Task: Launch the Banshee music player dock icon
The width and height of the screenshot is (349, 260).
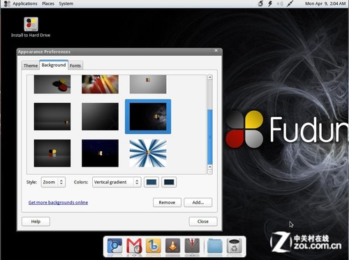Action: pyautogui.click(x=154, y=246)
